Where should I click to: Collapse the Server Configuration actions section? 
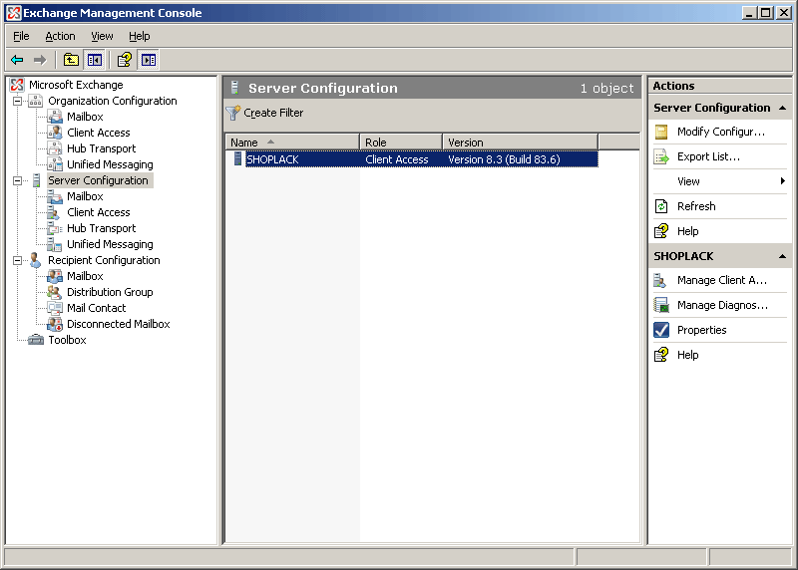[x=782, y=108]
